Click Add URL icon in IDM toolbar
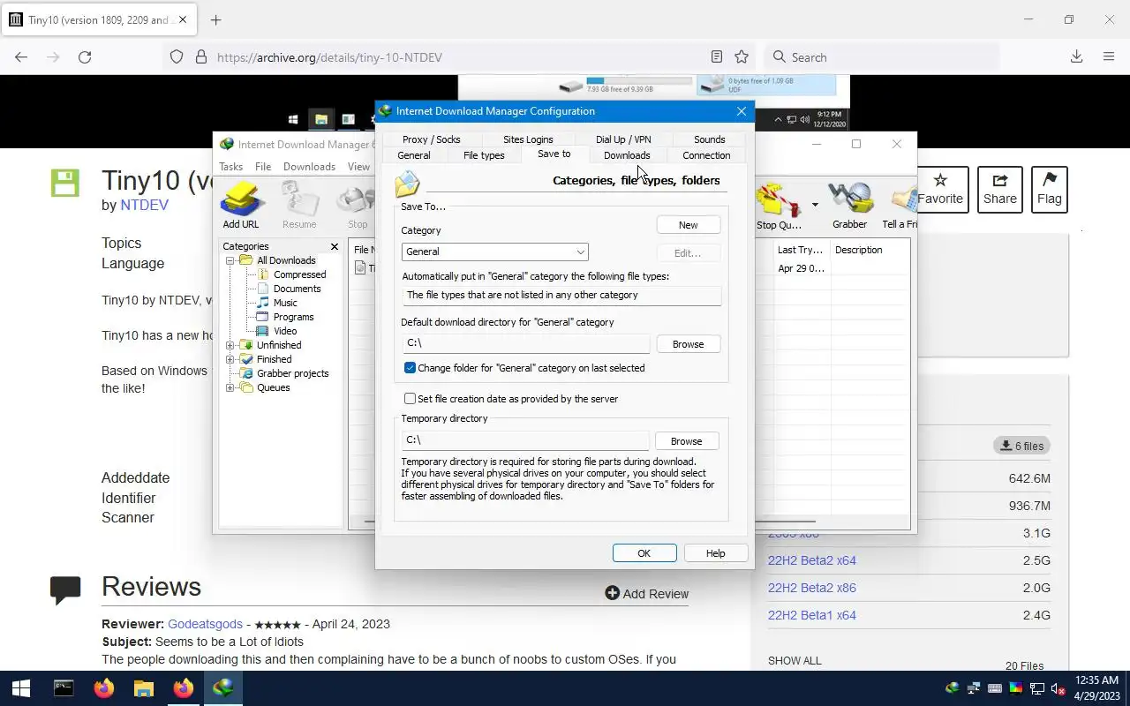Screen dimensions: 1130x706 241,206
